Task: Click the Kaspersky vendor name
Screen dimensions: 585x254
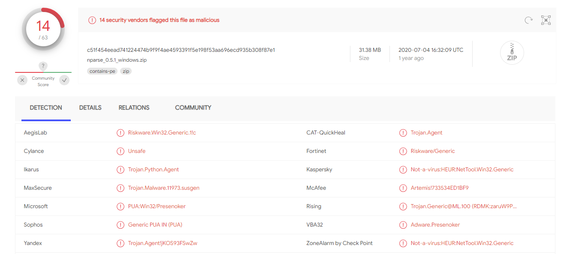Action: pyautogui.click(x=320, y=170)
